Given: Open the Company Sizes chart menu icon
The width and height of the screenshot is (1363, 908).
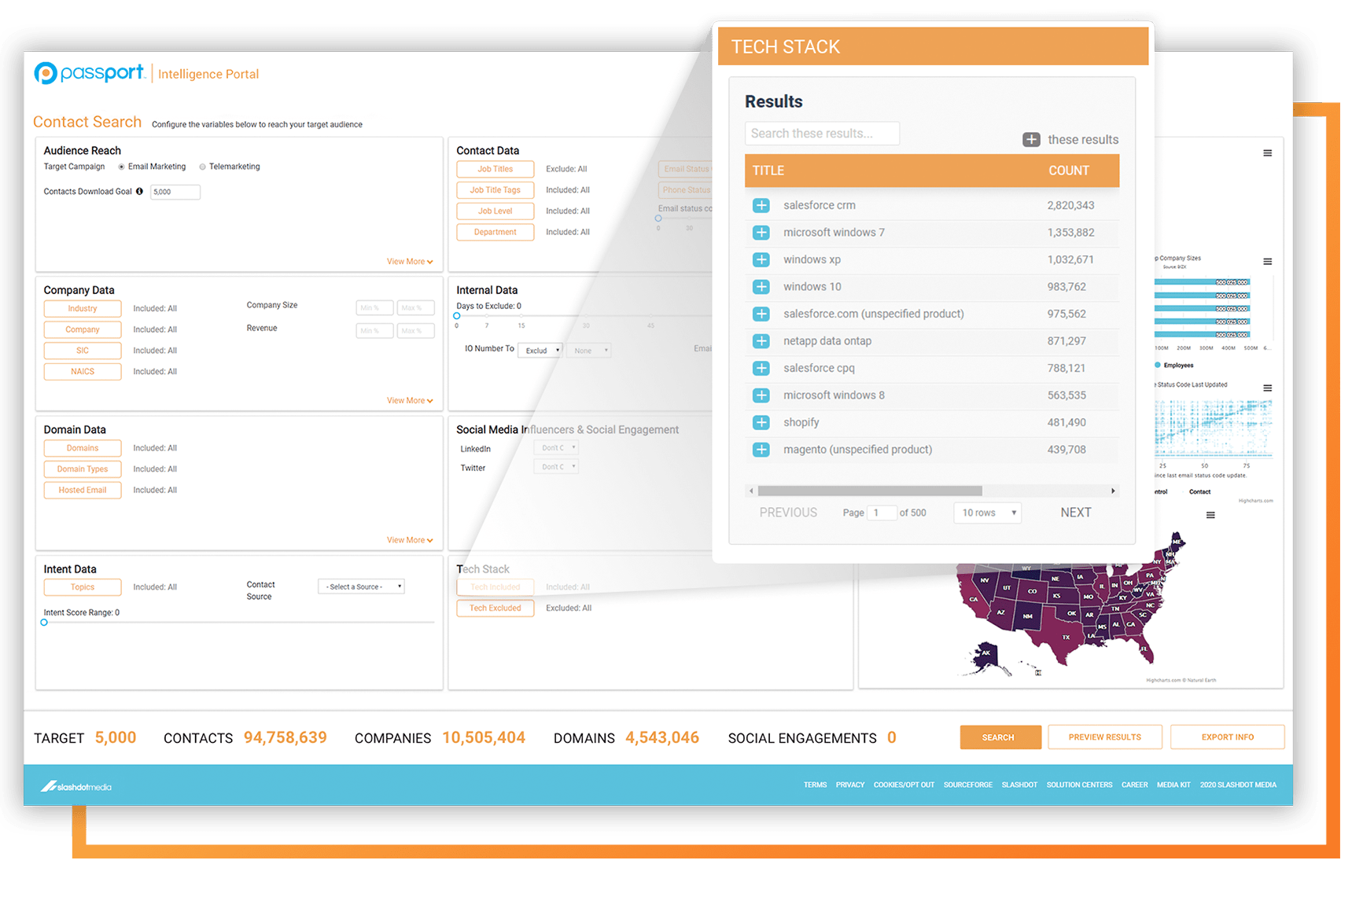Looking at the screenshot, I should 1268,262.
